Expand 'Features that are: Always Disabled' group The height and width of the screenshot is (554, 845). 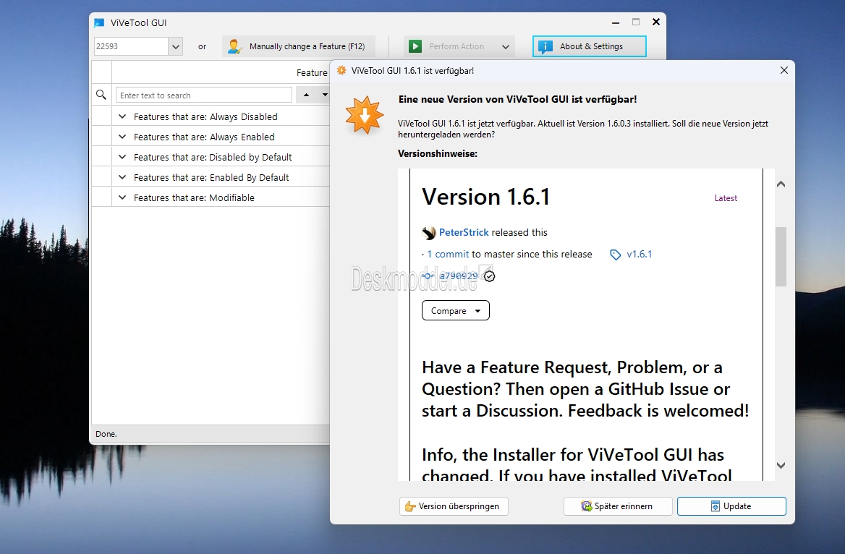[122, 116]
